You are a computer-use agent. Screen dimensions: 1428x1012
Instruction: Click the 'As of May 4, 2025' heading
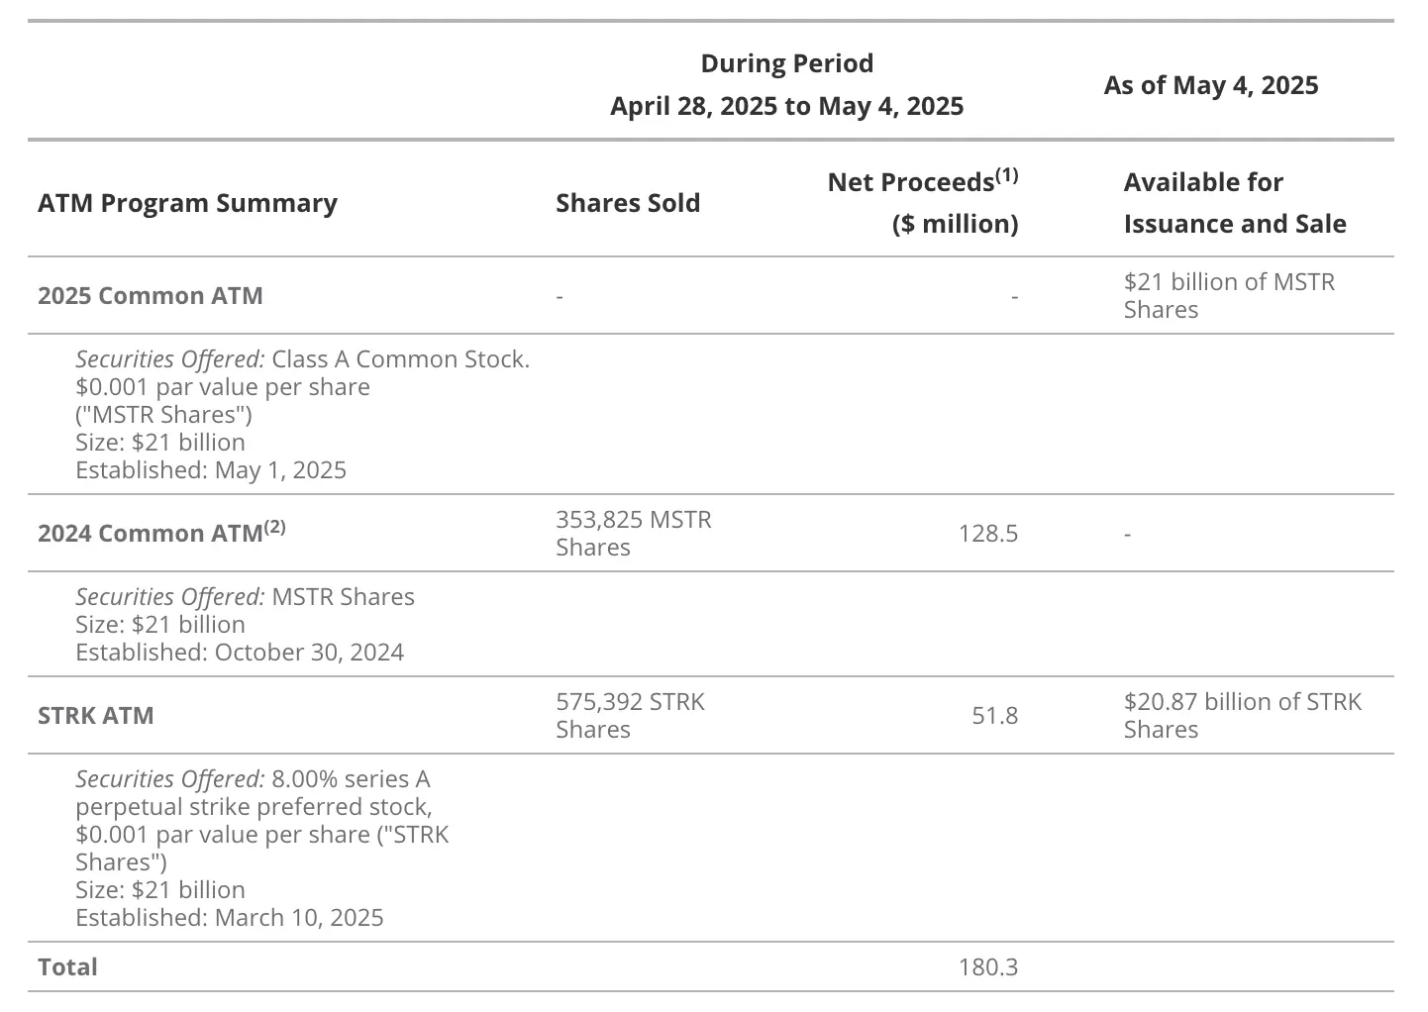(x=1210, y=85)
